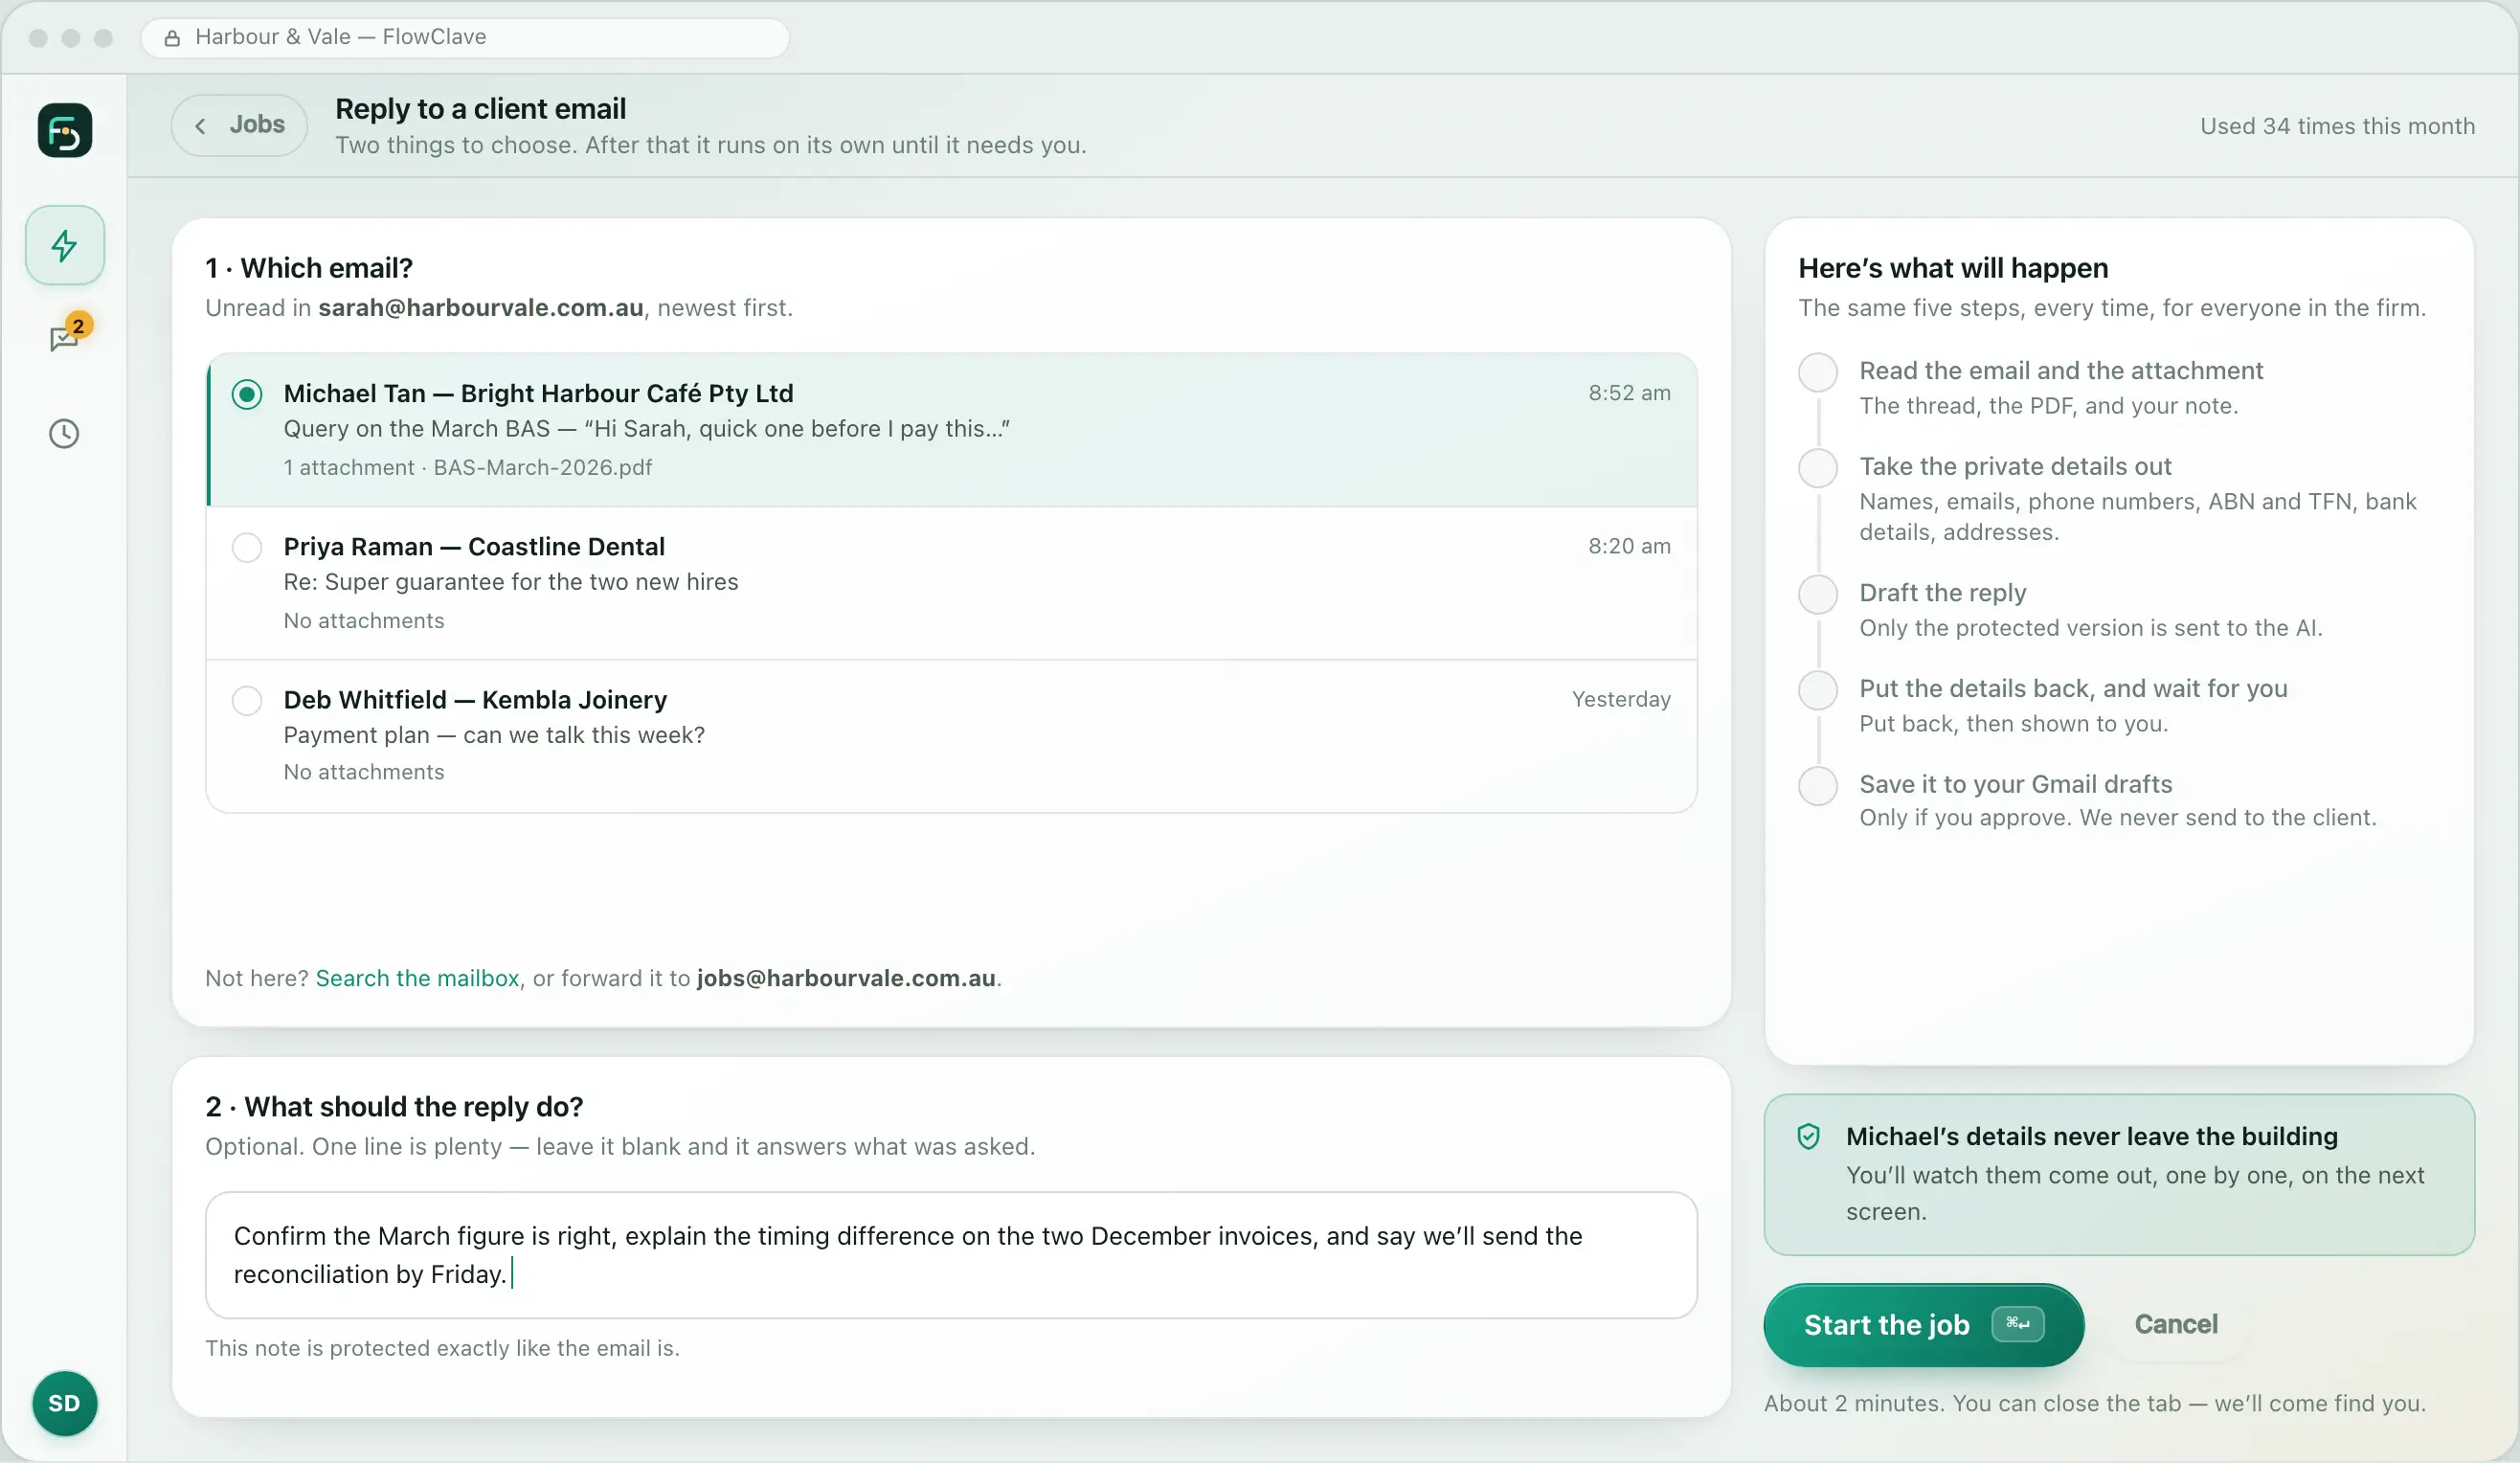Screen dimensions: 2520x1463
Task: Click the Search the mailbox link
Action: [417, 978]
